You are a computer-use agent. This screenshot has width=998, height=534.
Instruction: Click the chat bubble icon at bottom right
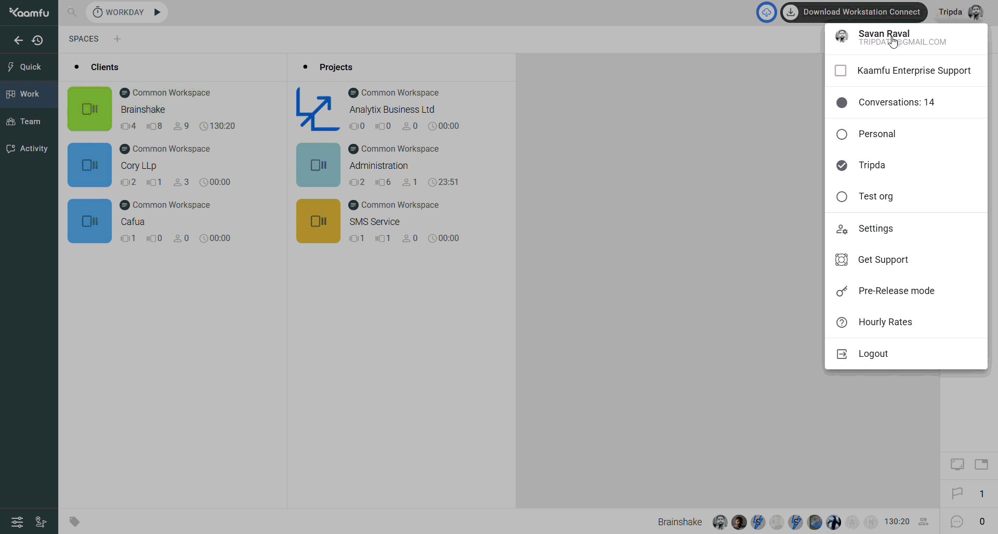click(x=957, y=522)
